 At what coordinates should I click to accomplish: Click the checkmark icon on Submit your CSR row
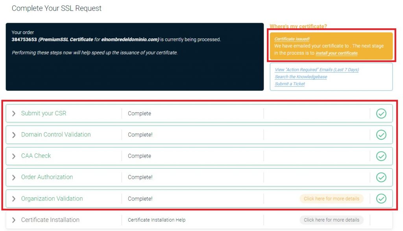click(381, 113)
